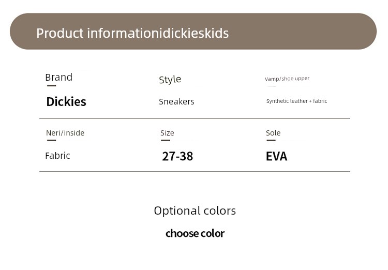This screenshot has width=388, height=270.
Task: Click the bold Dickies brand name
Action: coord(66,102)
